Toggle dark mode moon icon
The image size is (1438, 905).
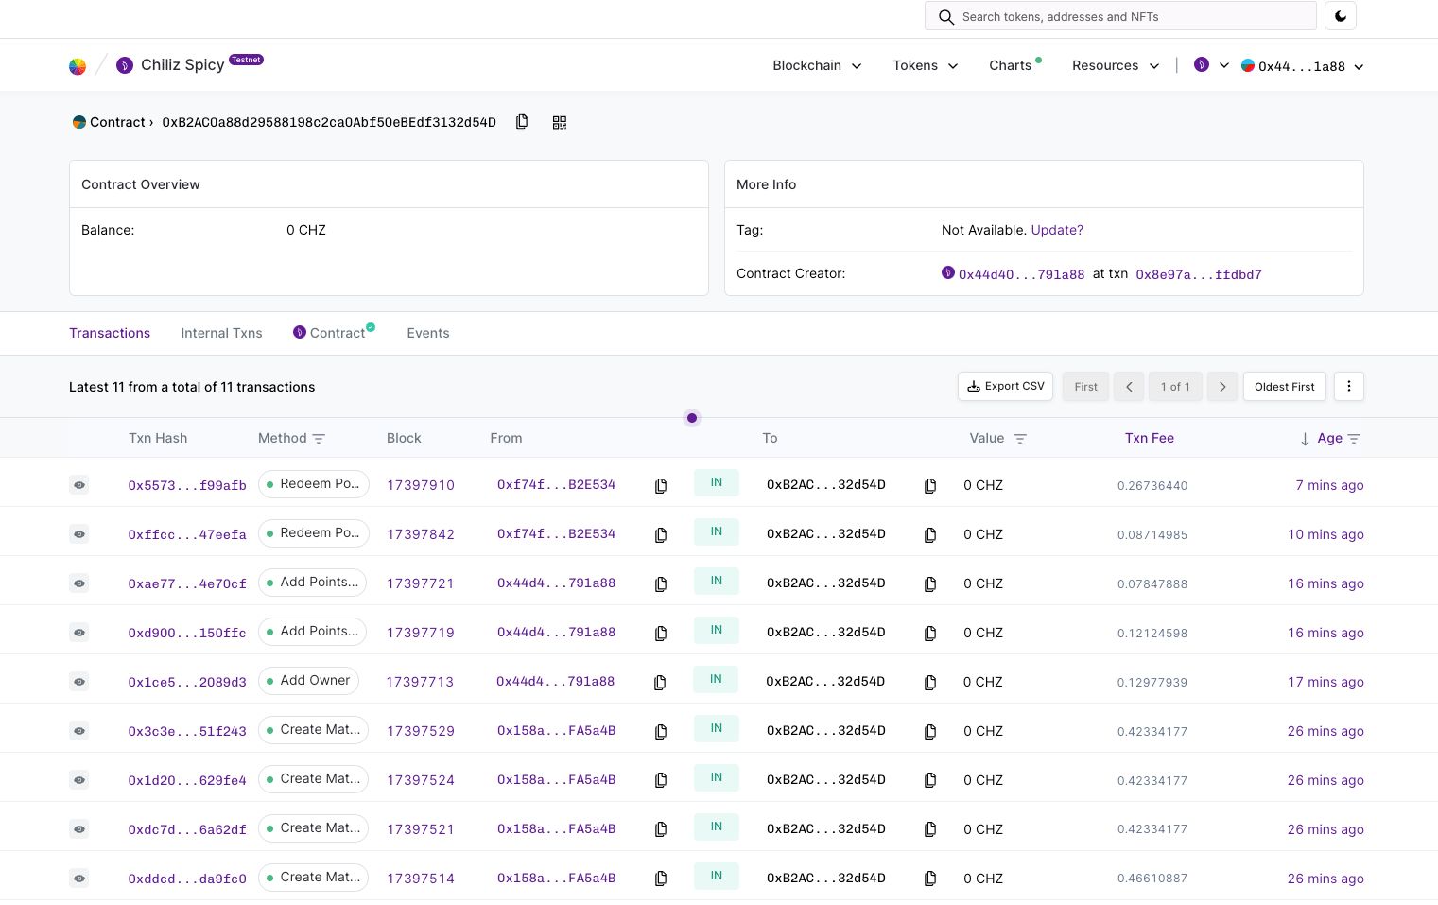coord(1341,16)
